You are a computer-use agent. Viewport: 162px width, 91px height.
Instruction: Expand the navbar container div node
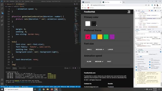click(x=139, y=15)
